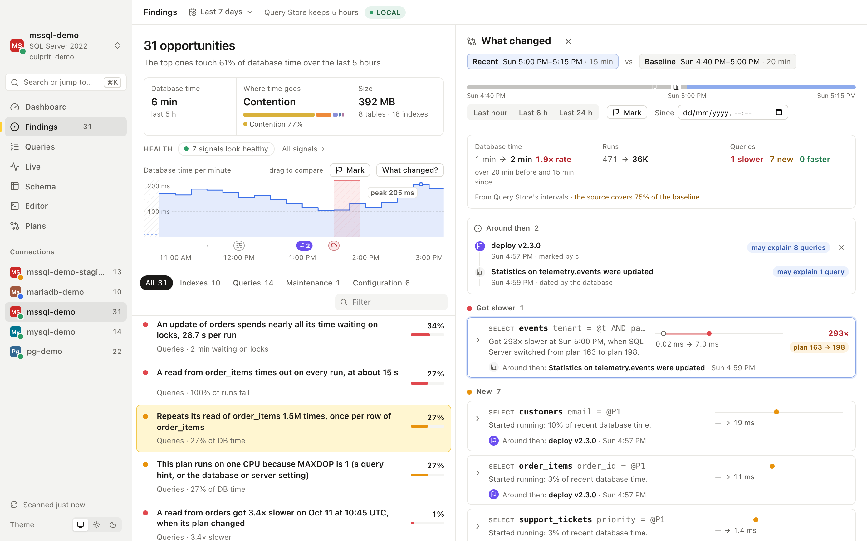Expand the SELECT order_items new query

(478, 473)
